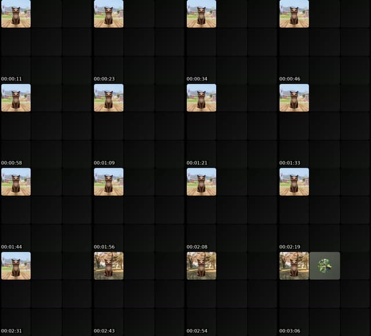This screenshot has width=371, height=336.
Task: Click the green leafy item in the gray slot
Action: point(325,265)
